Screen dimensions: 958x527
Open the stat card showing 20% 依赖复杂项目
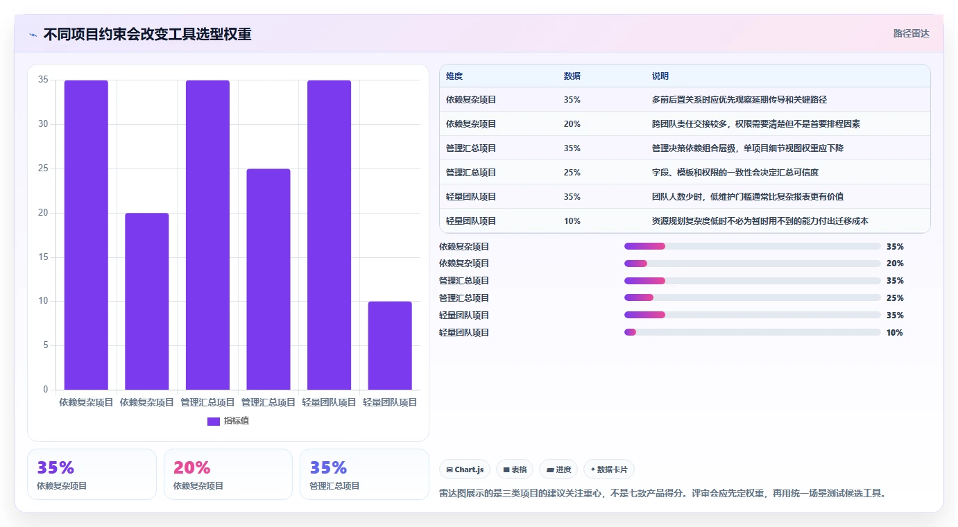pyautogui.click(x=228, y=474)
